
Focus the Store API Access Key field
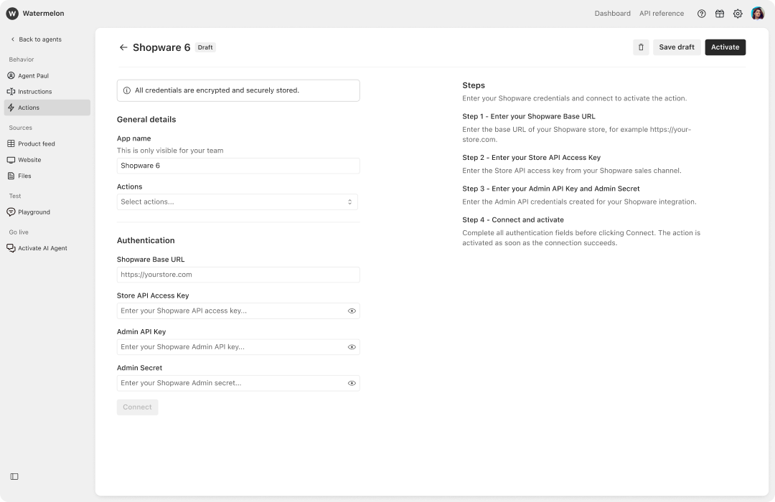238,311
